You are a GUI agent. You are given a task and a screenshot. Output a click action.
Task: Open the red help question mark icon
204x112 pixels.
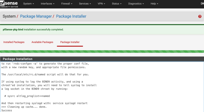[x=200, y=16]
